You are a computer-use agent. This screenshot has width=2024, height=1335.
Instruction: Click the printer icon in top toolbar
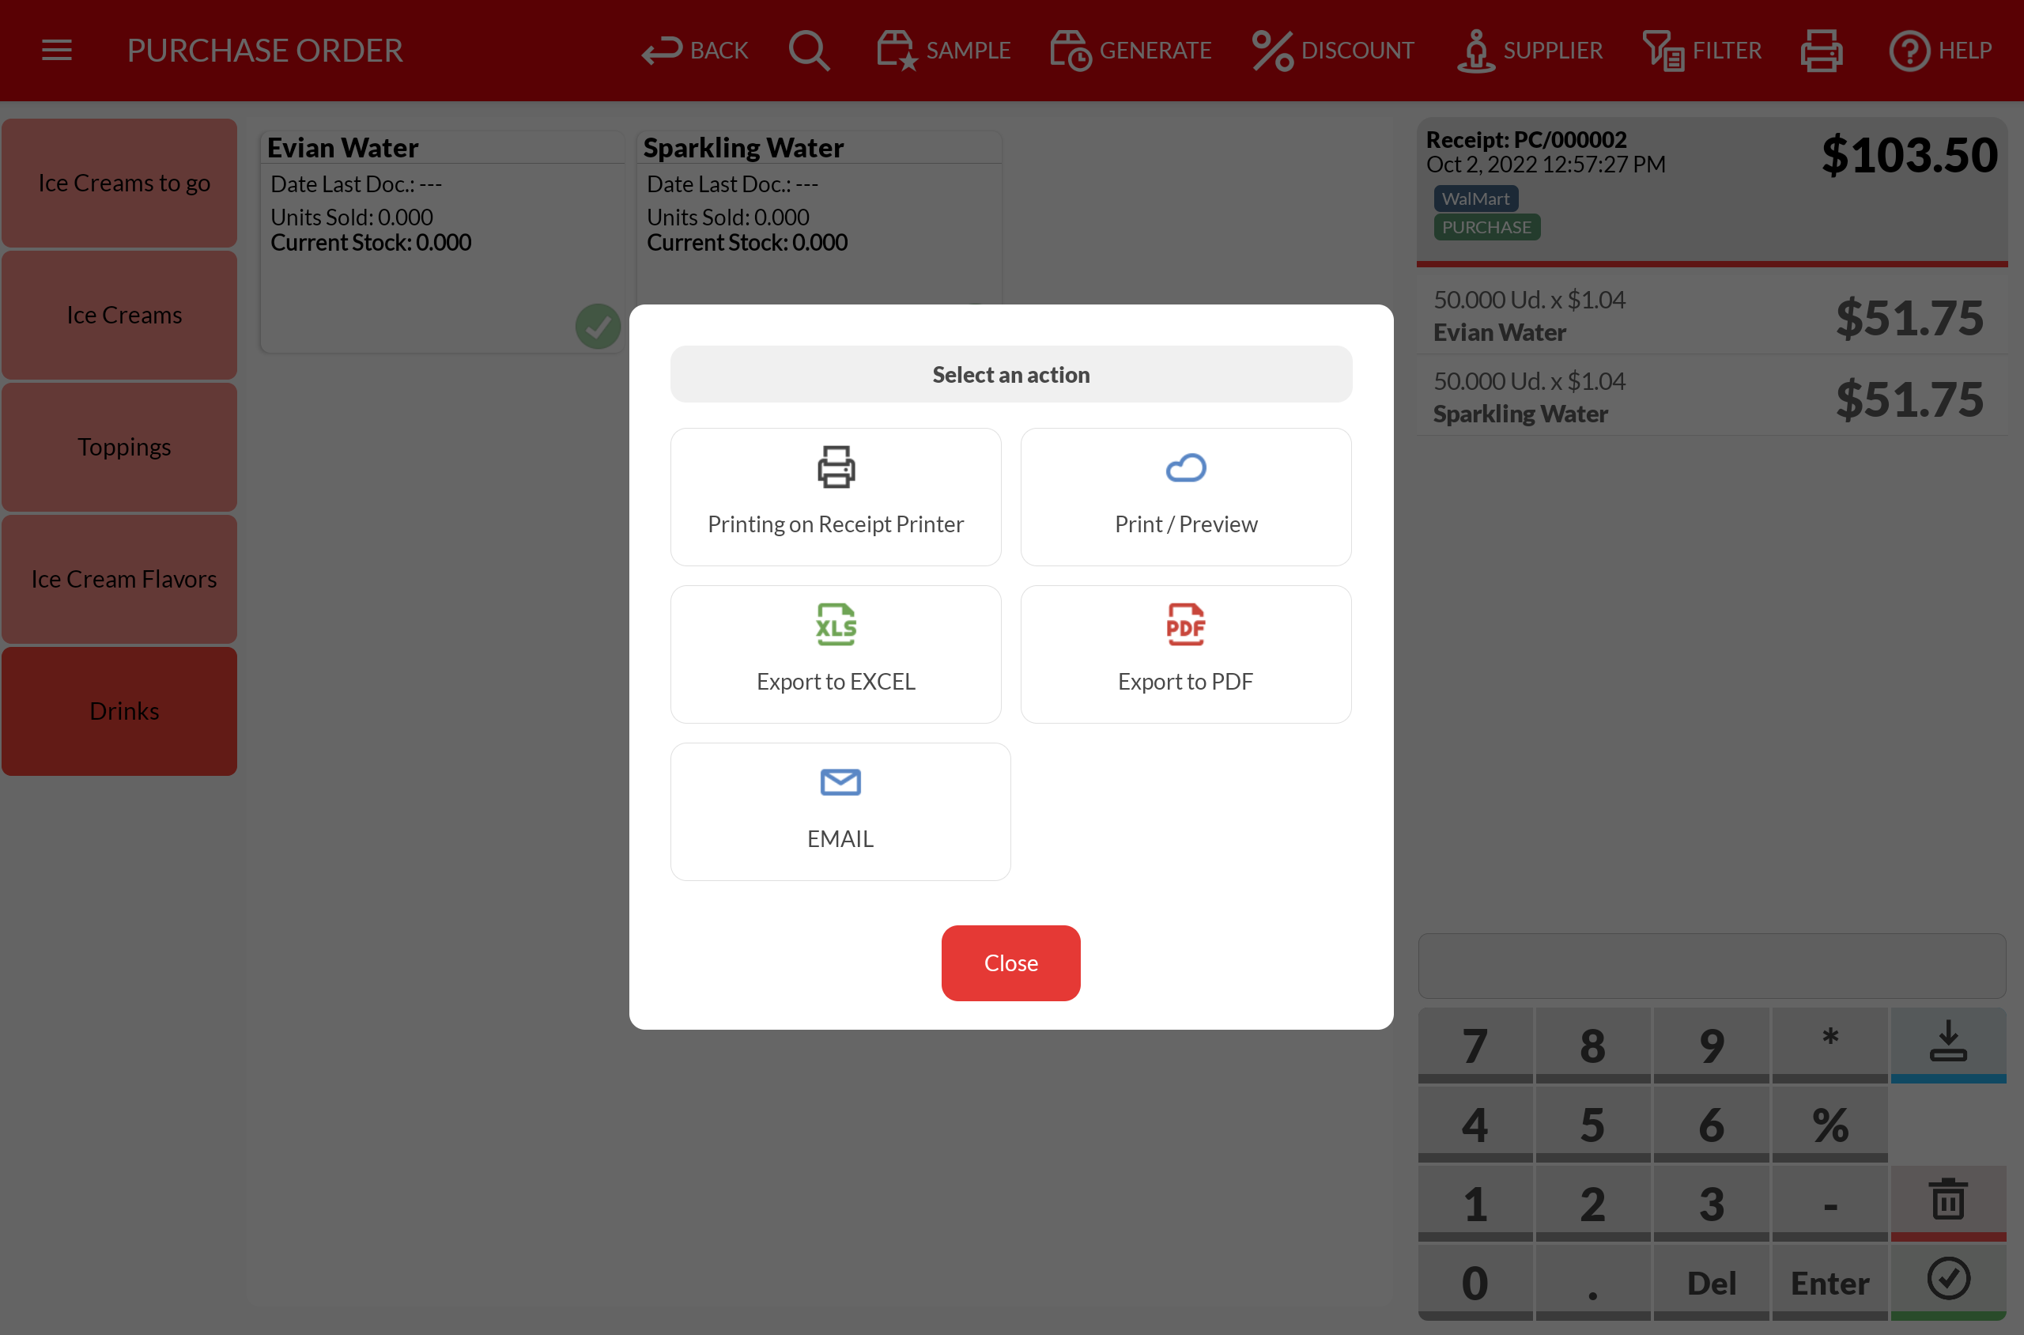pyautogui.click(x=1821, y=51)
